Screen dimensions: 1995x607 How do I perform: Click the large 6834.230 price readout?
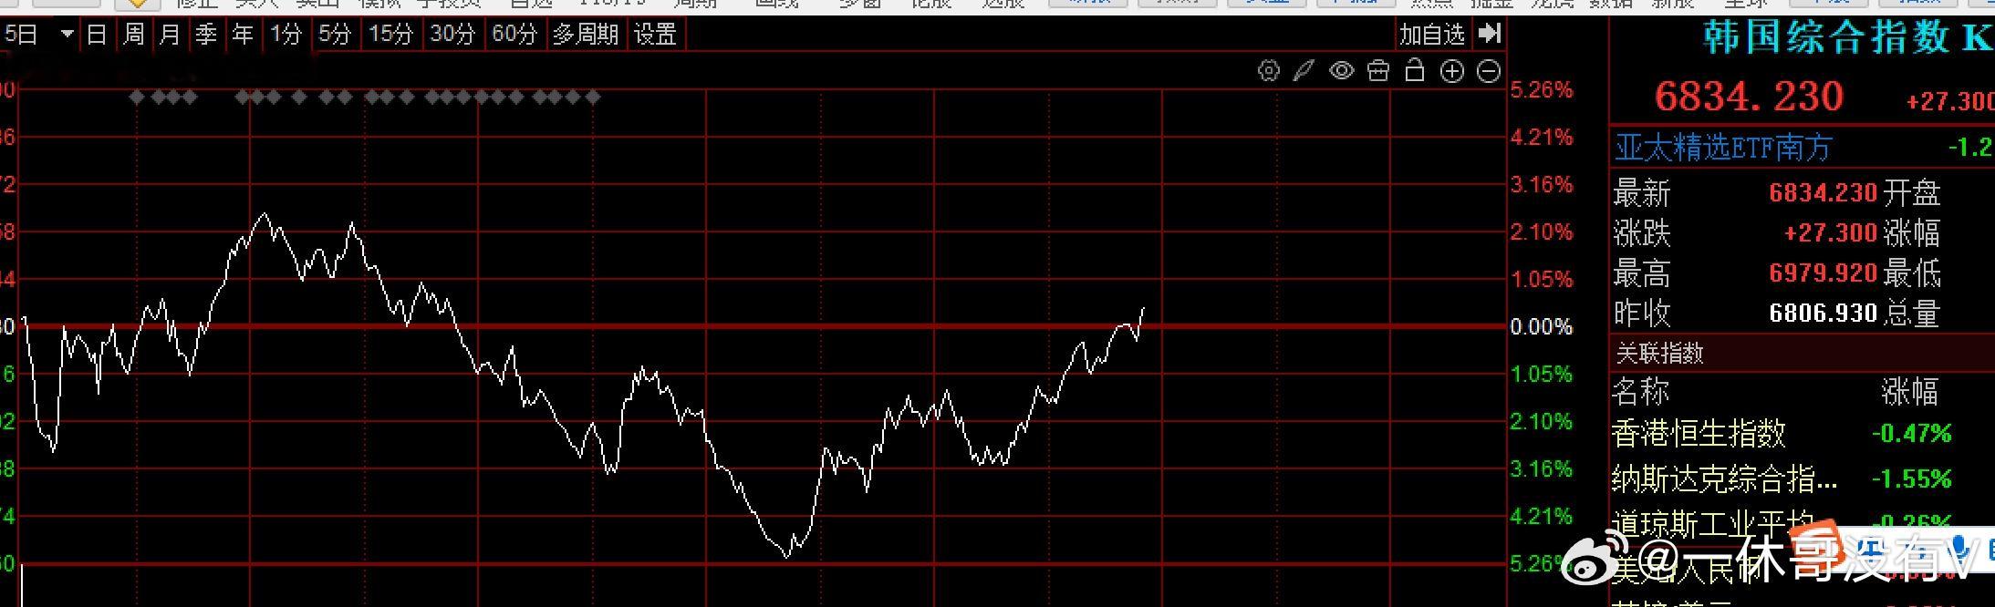pyautogui.click(x=1749, y=97)
